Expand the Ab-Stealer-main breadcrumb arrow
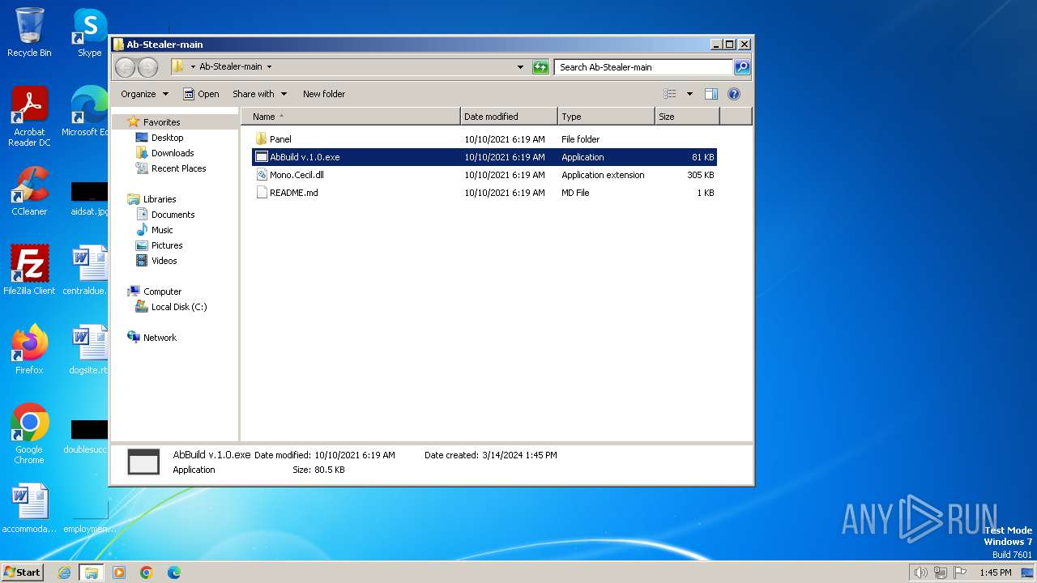Viewport: 1037px width, 583px height. pos(269,67)
